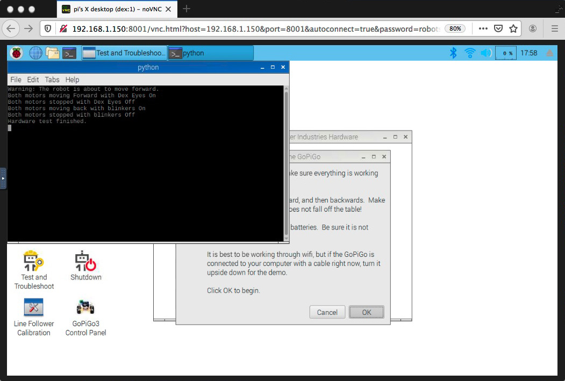The width and height of the screenshot is (565, 381).
Task: Launch the web browser globe icon
Action: (x=35, y=53)
